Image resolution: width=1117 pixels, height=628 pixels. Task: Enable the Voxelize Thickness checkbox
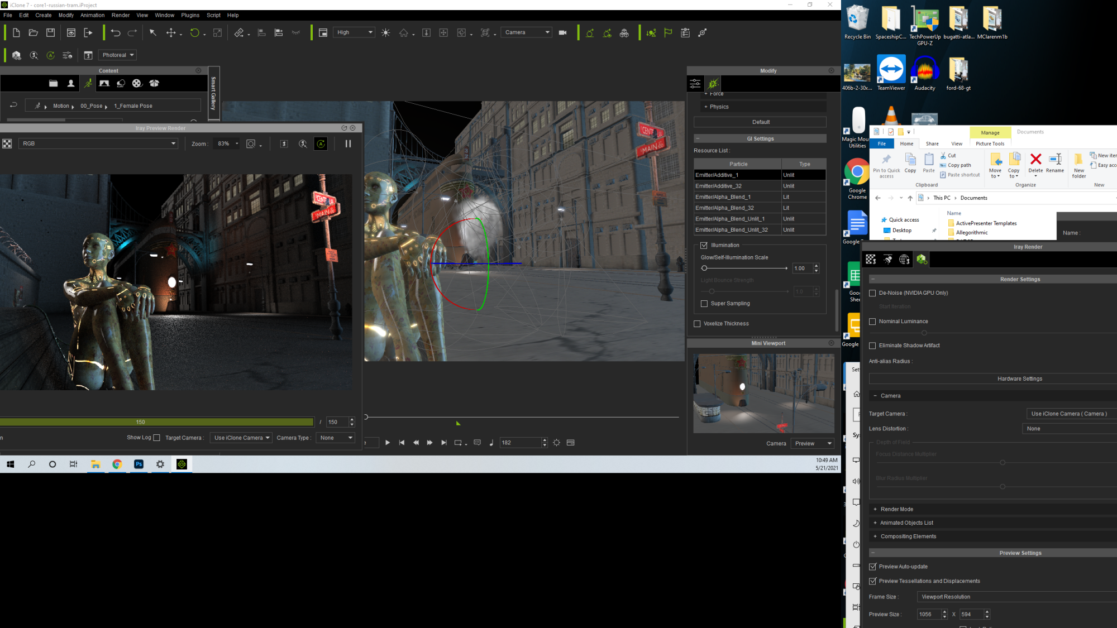coord(697,324)
